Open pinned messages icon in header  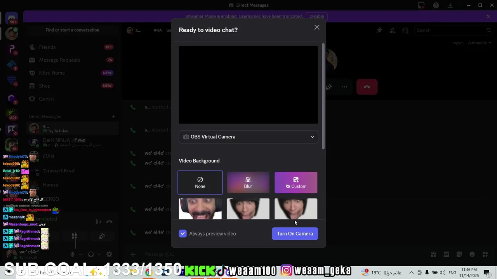379,30
